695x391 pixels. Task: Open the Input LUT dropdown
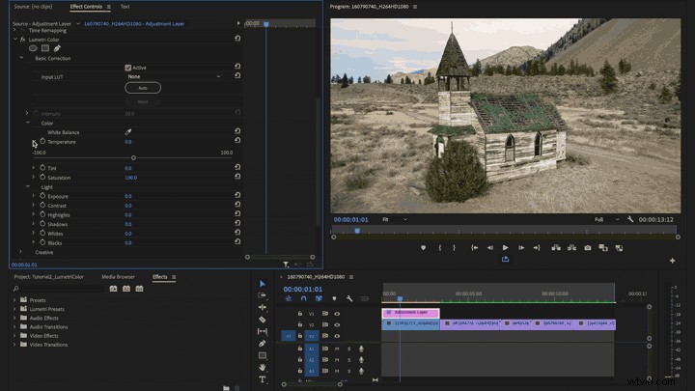(174, 76)
